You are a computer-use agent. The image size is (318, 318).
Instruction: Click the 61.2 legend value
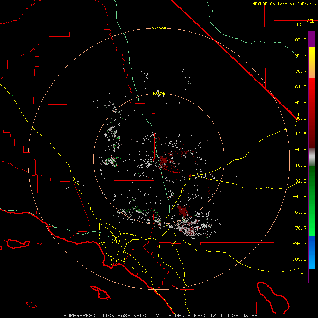[x=301, y=87]
